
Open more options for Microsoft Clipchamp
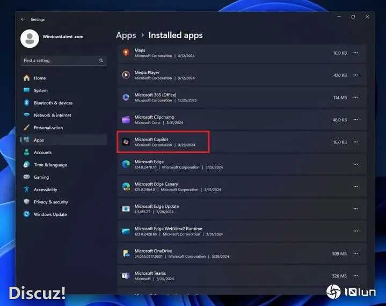click(x=356, y=120)
